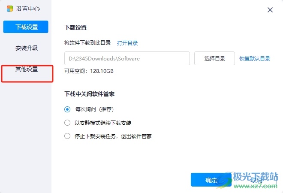Viewport: 283px width, 193px height.
Task: Click the 设置中心 window title text
Action: (28, 9)
